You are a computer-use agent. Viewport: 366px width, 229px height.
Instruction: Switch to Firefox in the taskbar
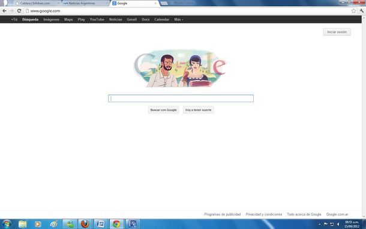(x=85, y=224)
